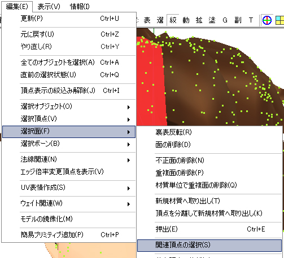Click the yellow-blue four-pane grid icon
284x258 pixels.
pyautogui.click(x=280, y=20)
